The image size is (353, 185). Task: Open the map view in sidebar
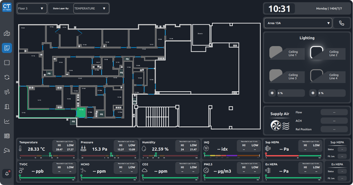[x=7, y=33]
